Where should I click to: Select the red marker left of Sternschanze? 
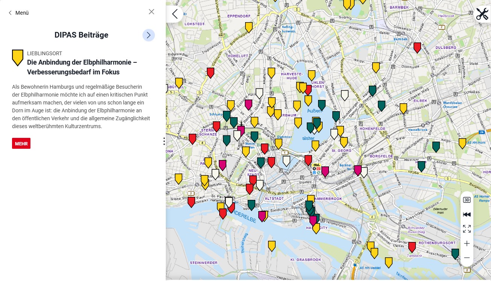[192, 139]
